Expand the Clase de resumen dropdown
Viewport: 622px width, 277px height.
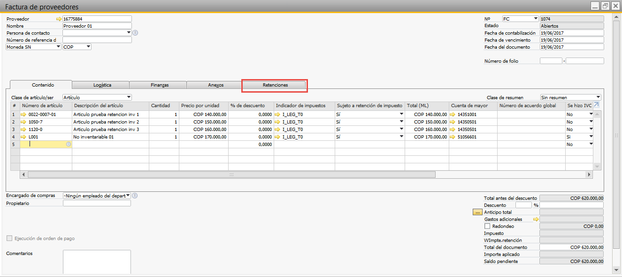(x=598, y=97)
